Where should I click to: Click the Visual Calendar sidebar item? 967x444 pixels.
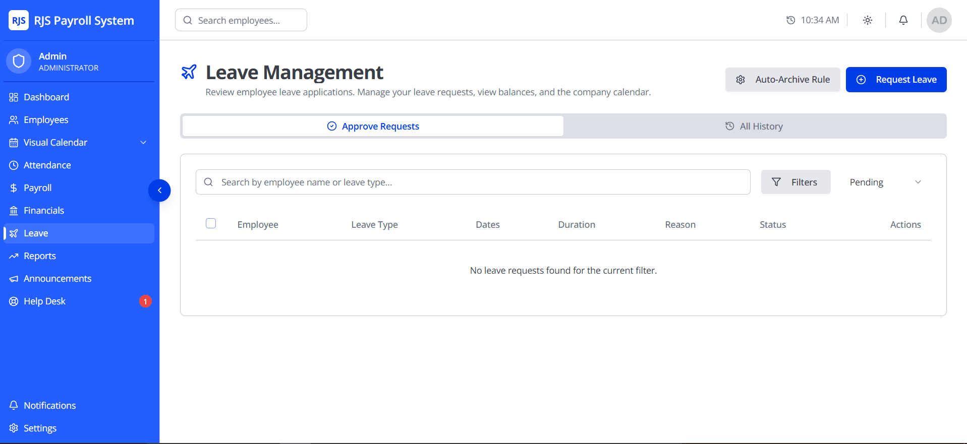(x=79, y=143)
